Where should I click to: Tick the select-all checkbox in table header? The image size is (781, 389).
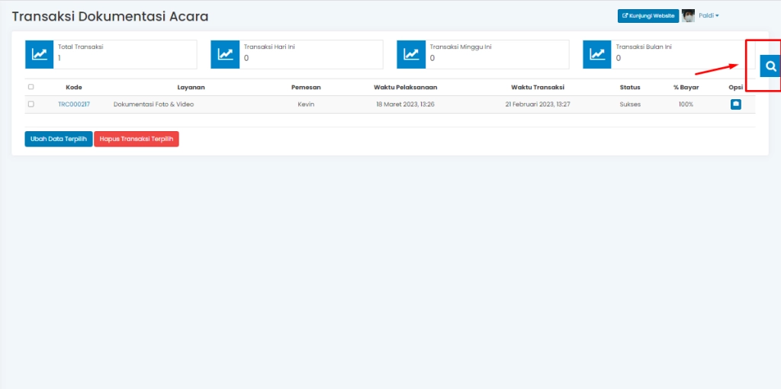tap(31, 87)
